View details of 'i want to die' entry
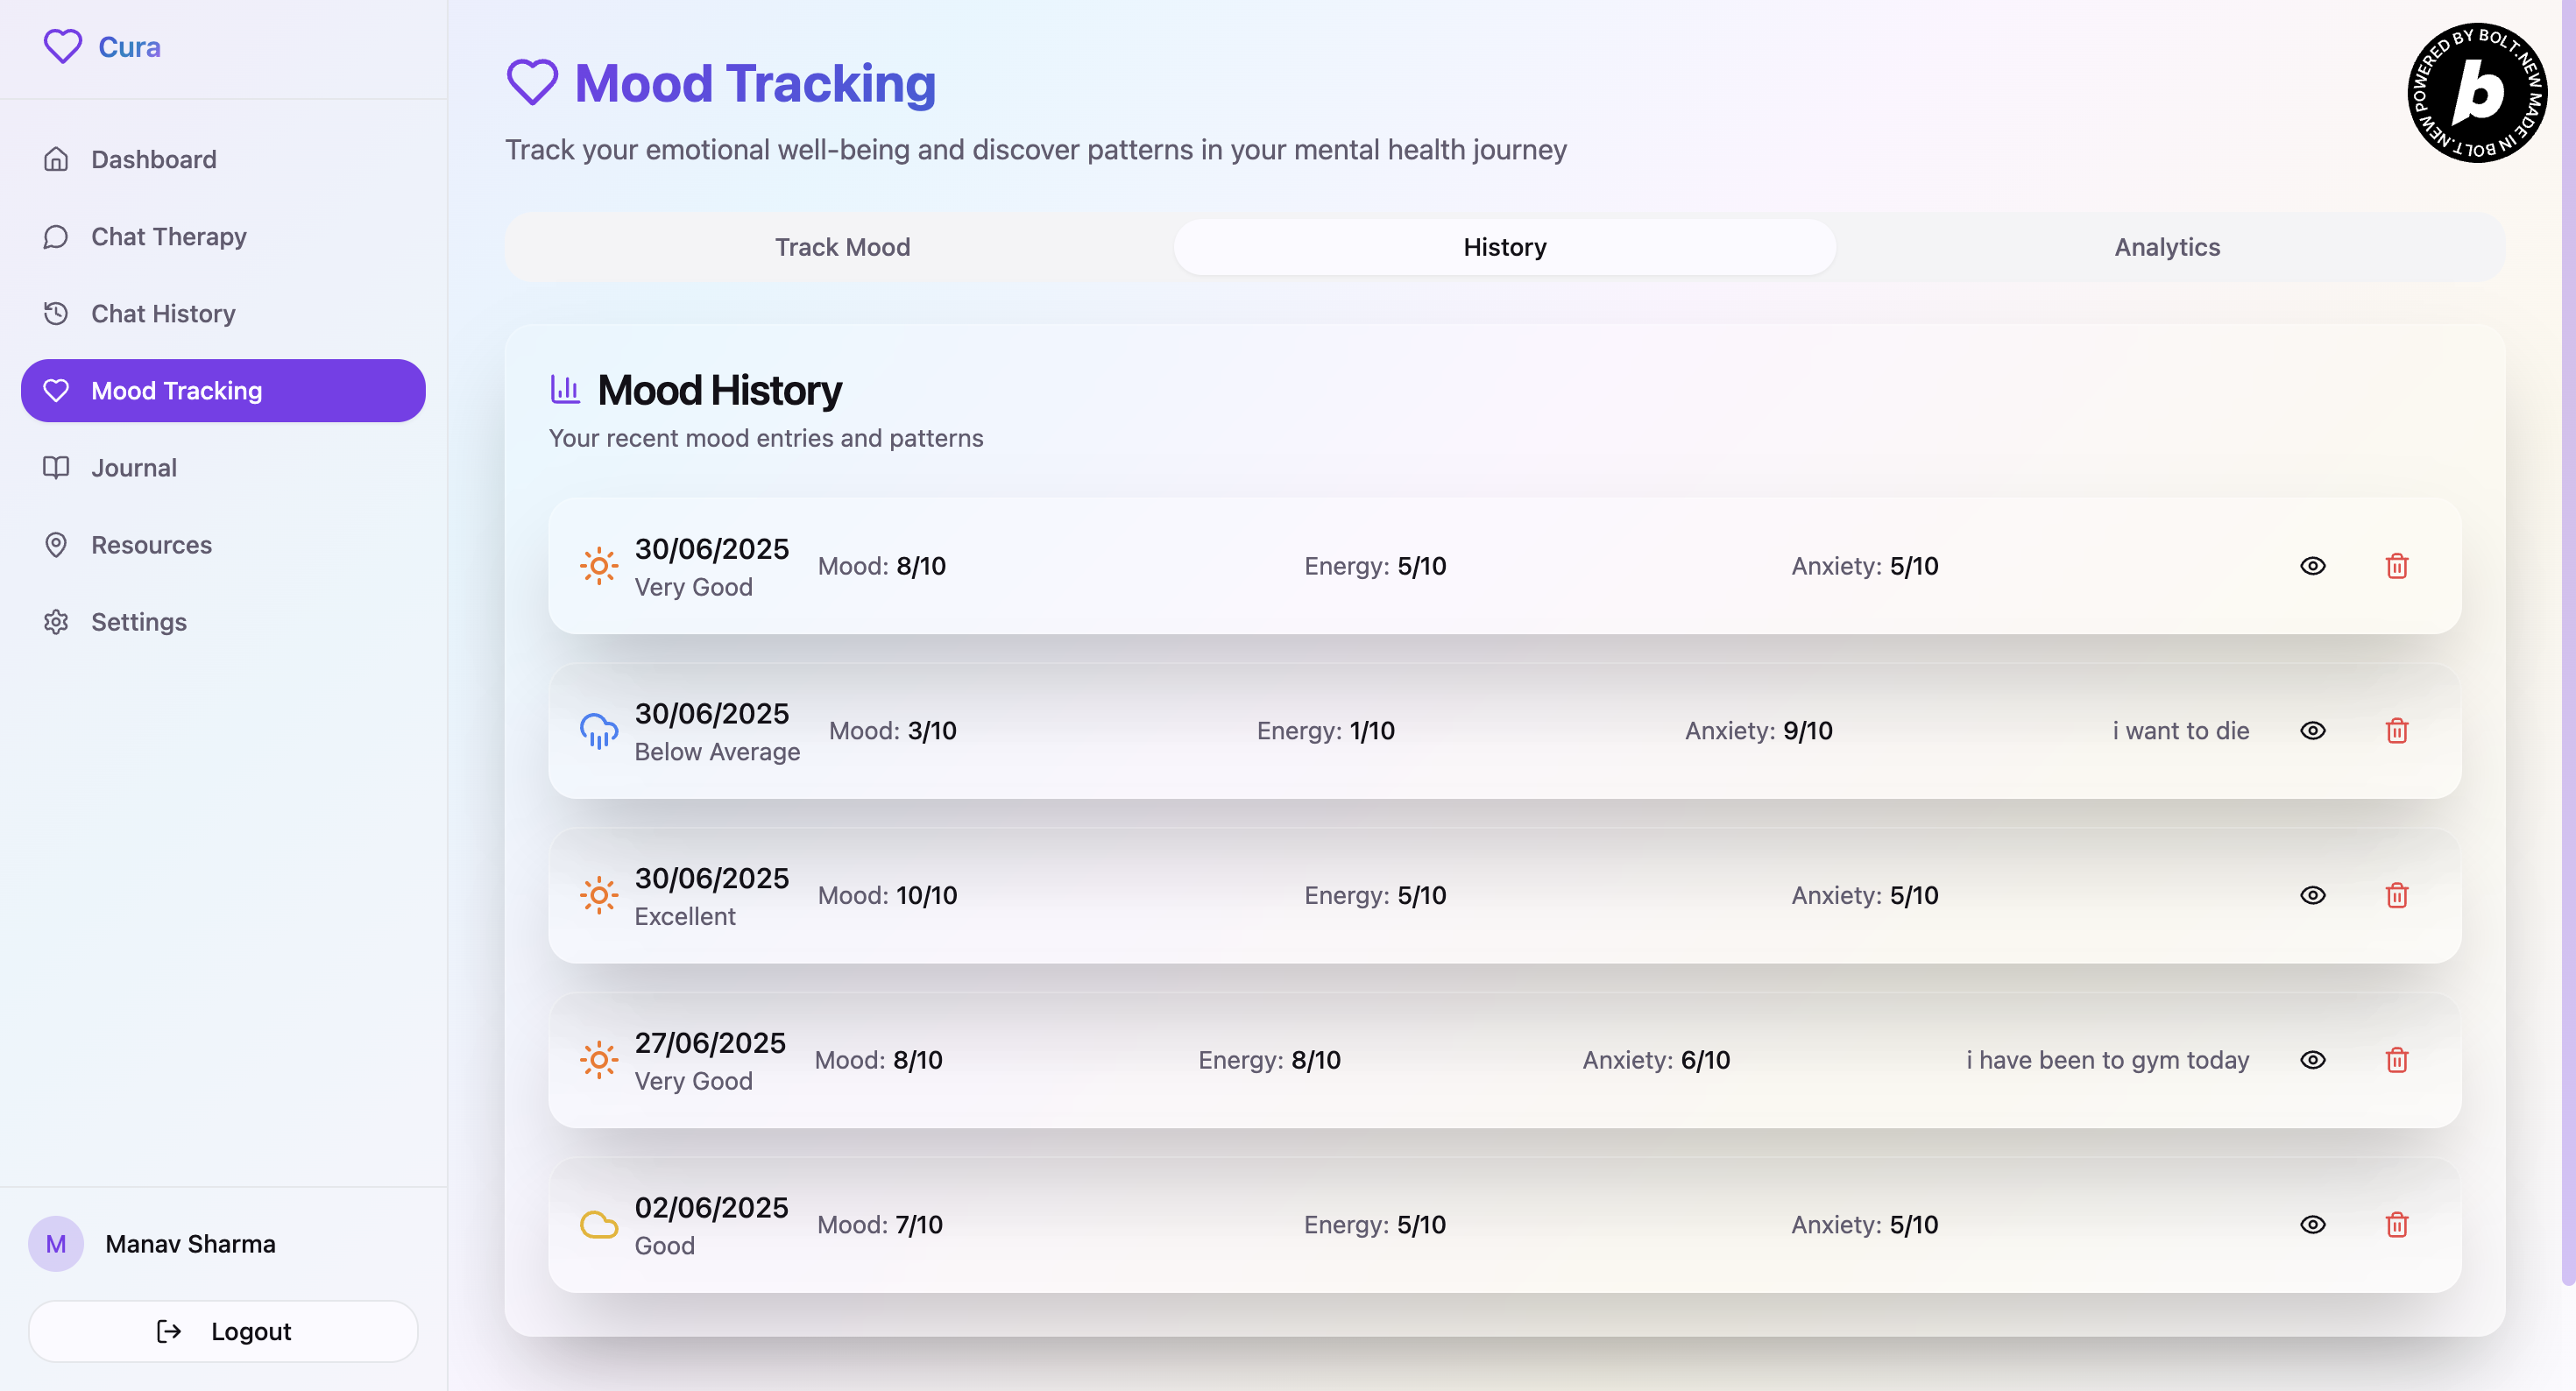2576x1391 pixels. click(x=2312, y=731)
